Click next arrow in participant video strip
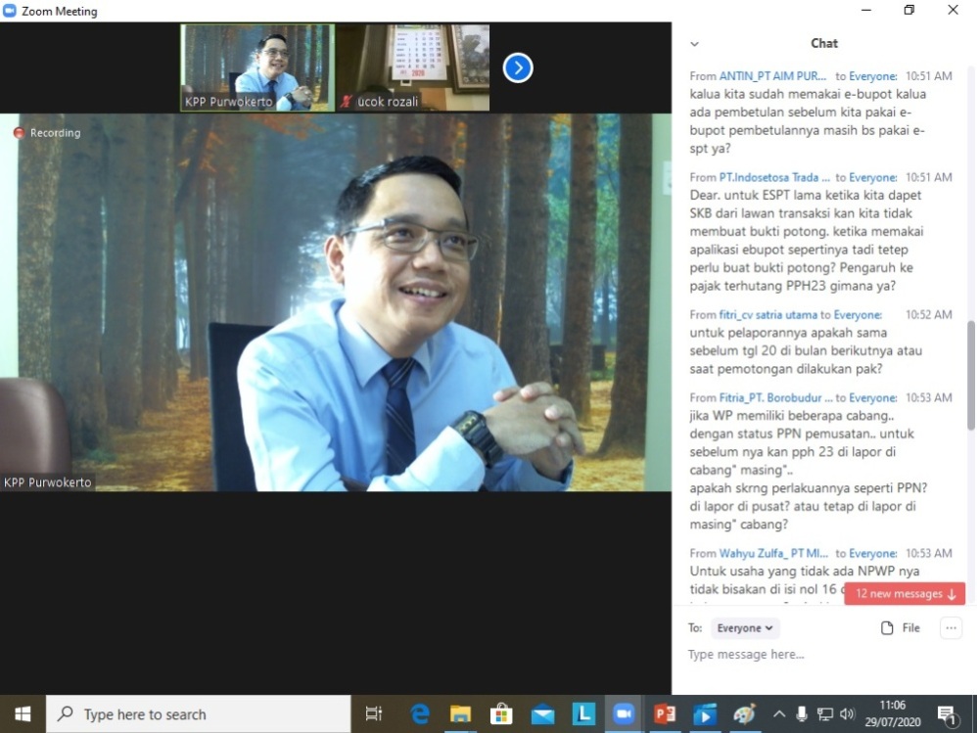This screenshot has height=733, width=977. 518,68
